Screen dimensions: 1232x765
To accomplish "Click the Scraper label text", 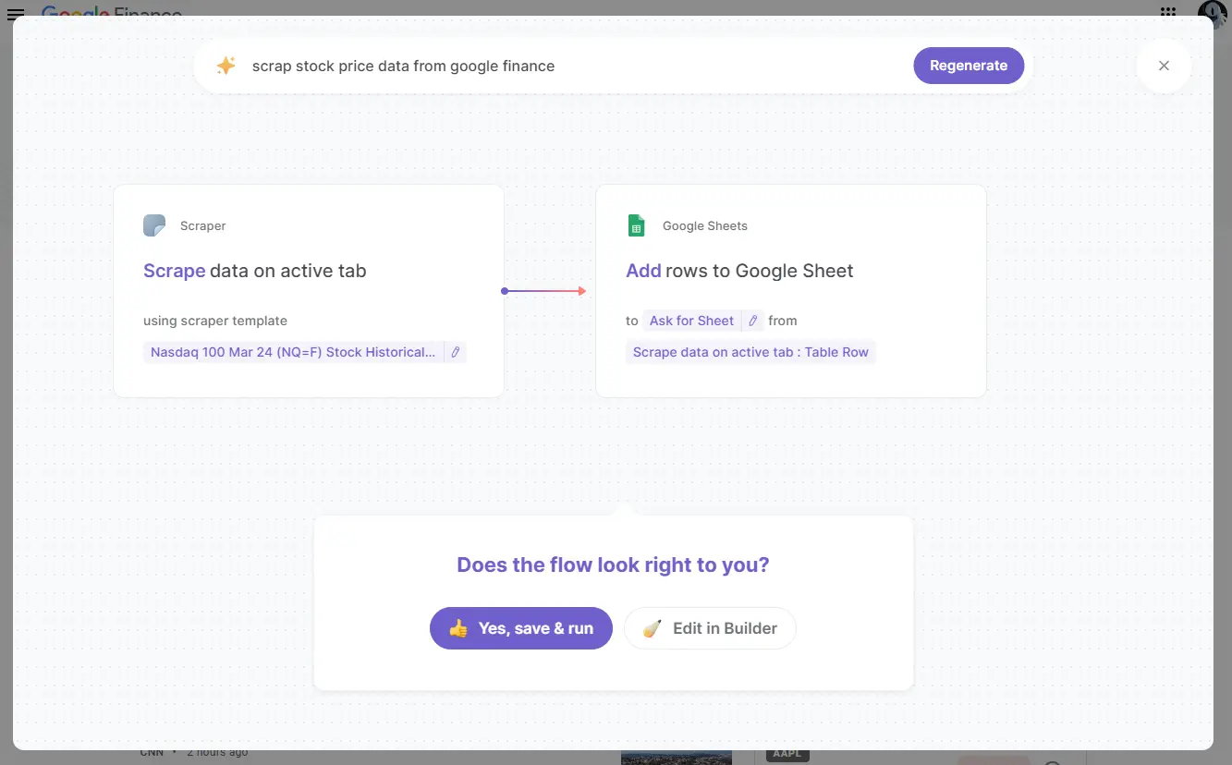I will [x=203, y=225].
